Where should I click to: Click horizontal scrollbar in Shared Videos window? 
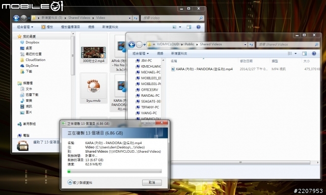click(240, 162)
